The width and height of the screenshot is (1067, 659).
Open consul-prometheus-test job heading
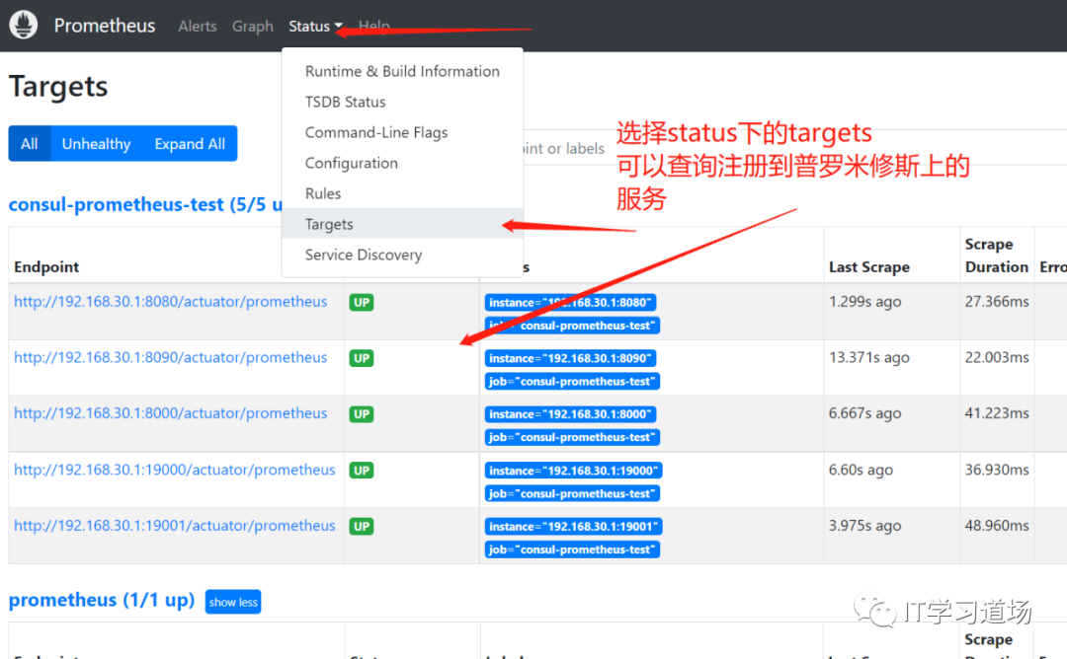(x=145, y=204)
